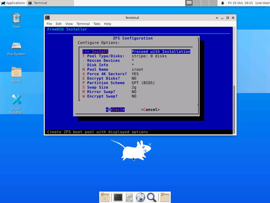Open the File menu in Terminal
The image size is (270, 203).
tap(49, 24)
